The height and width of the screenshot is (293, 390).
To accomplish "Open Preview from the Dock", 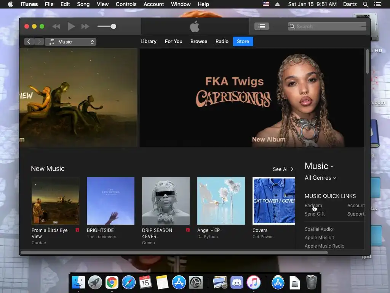I will point(220,283).
